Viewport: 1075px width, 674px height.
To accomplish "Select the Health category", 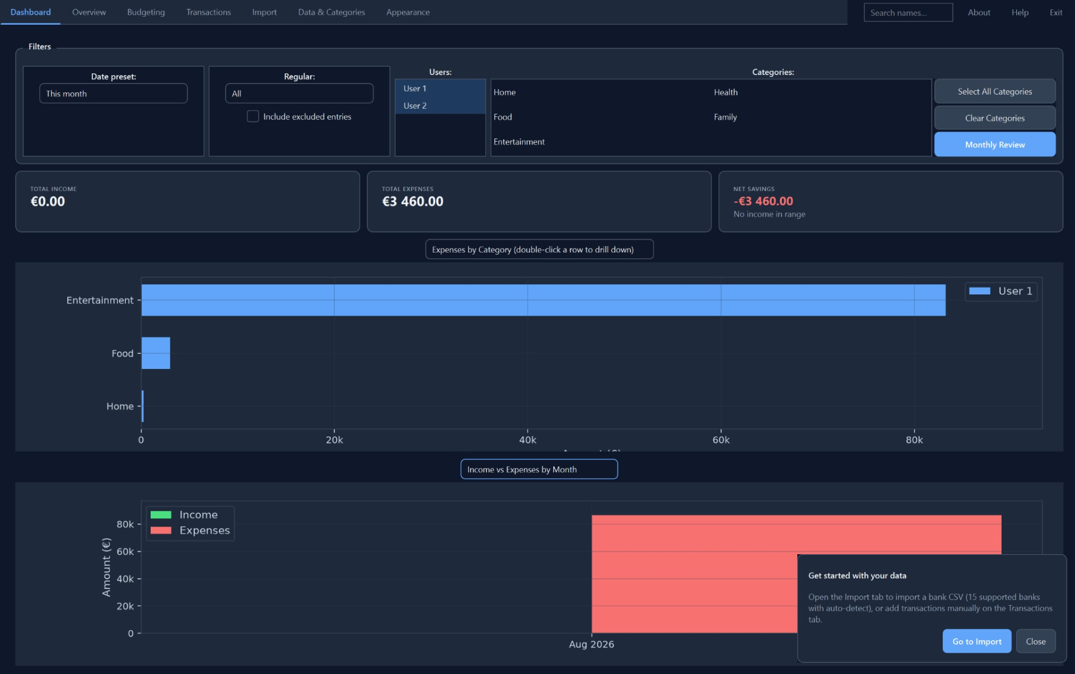I will tap(726, 92).
